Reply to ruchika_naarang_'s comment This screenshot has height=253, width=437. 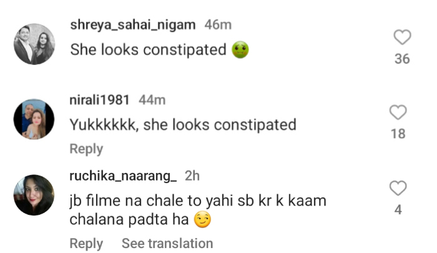pyautogui.click(x=86, y=243)
